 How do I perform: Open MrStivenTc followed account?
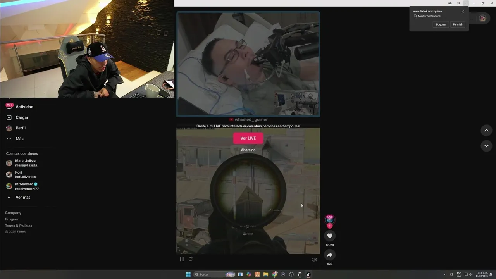click(22, 186)
